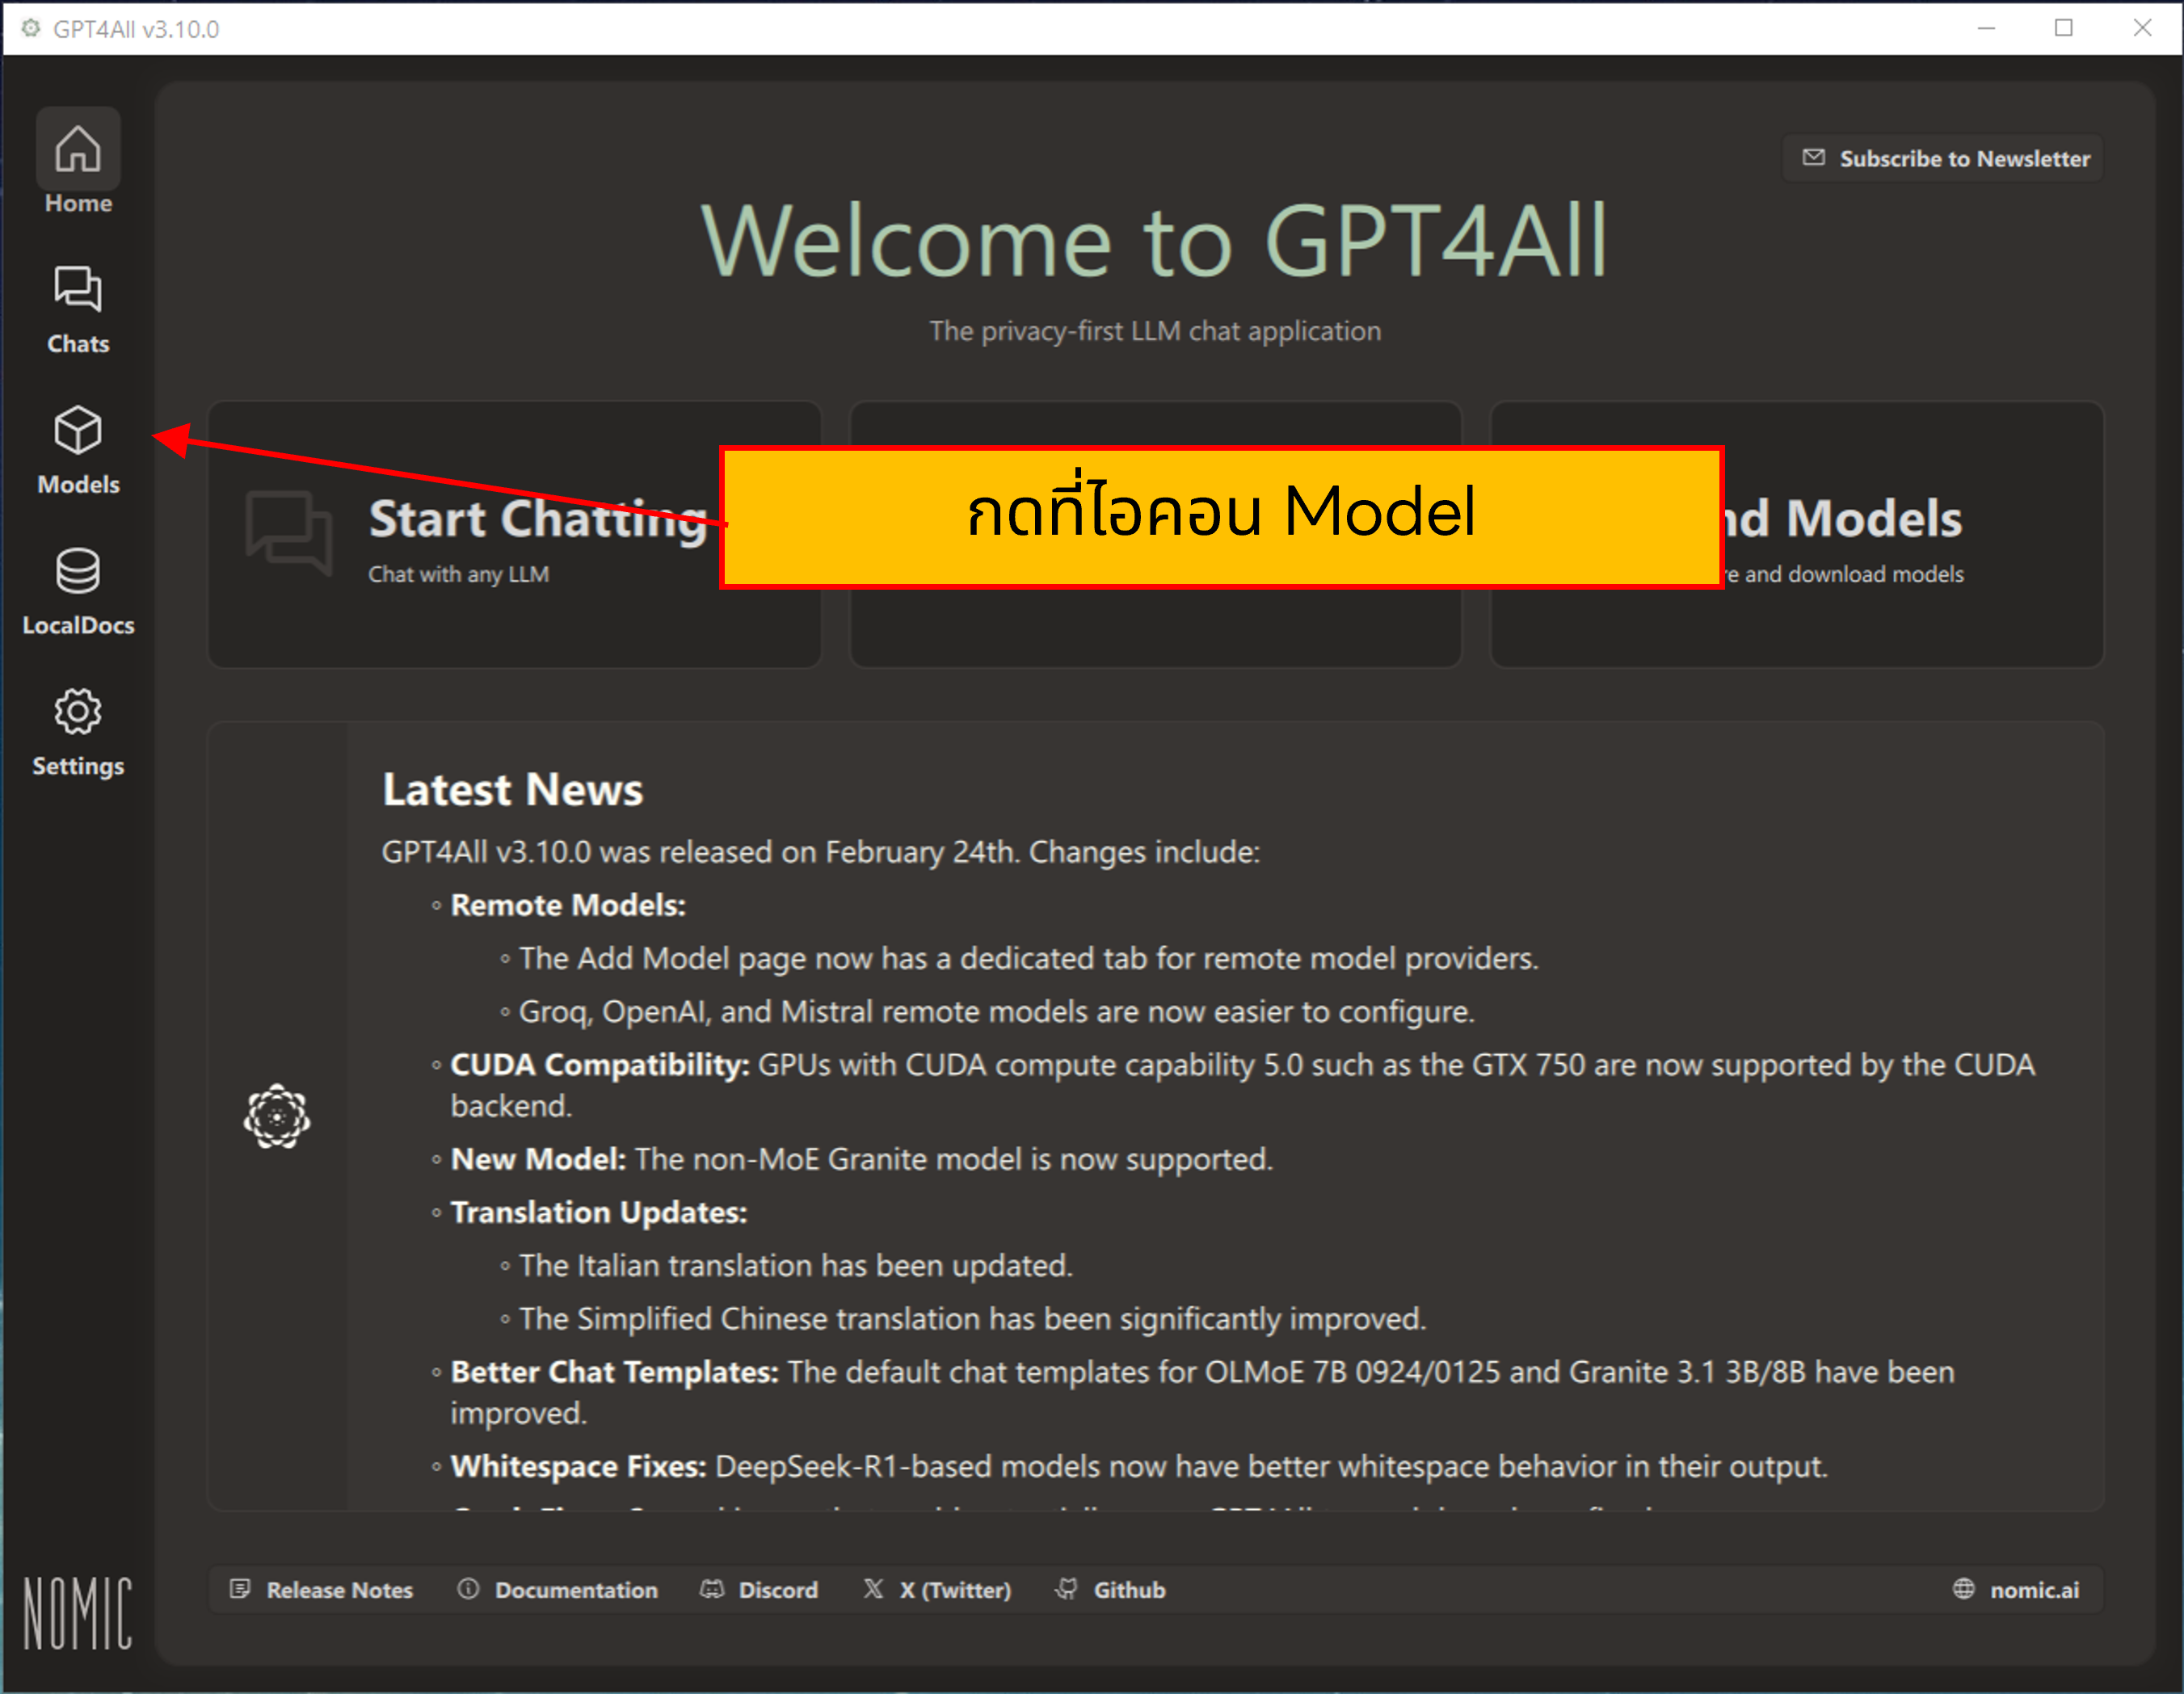Open the Home sidebar icon
The image size is (2184, 1694).
pos(78,150)
